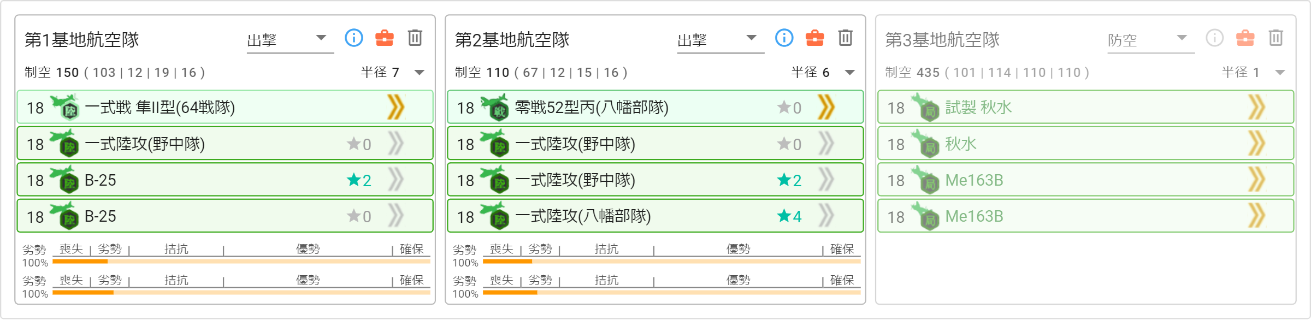The image size is (1311, 320).
Task: Open 防空 mode dropdown of 第3基地航空隊
Action: coord(1151,40)
